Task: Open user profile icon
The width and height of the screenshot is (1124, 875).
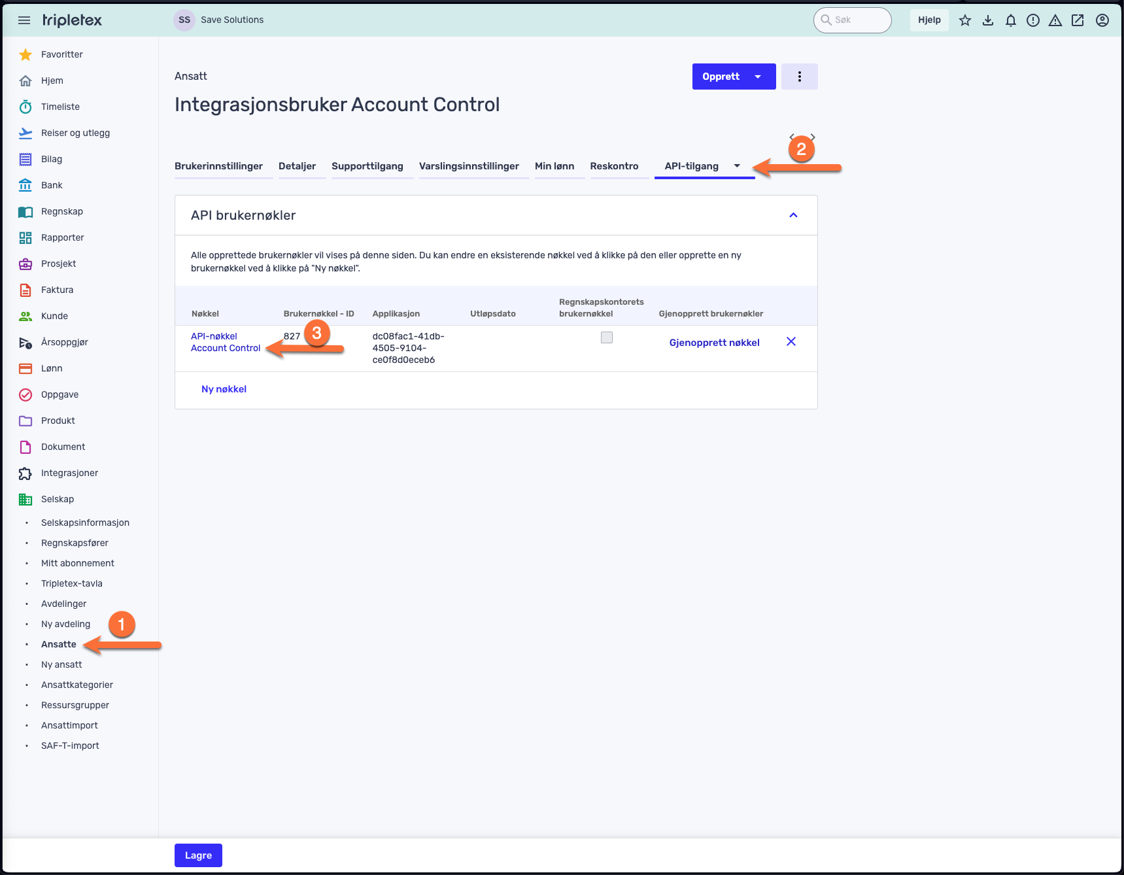Action: 1102,20
